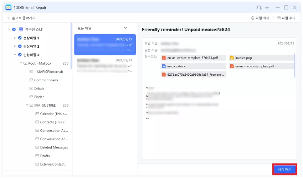
Task: Open the hamburger menu icon in title bar
Action: pos(267,7)
